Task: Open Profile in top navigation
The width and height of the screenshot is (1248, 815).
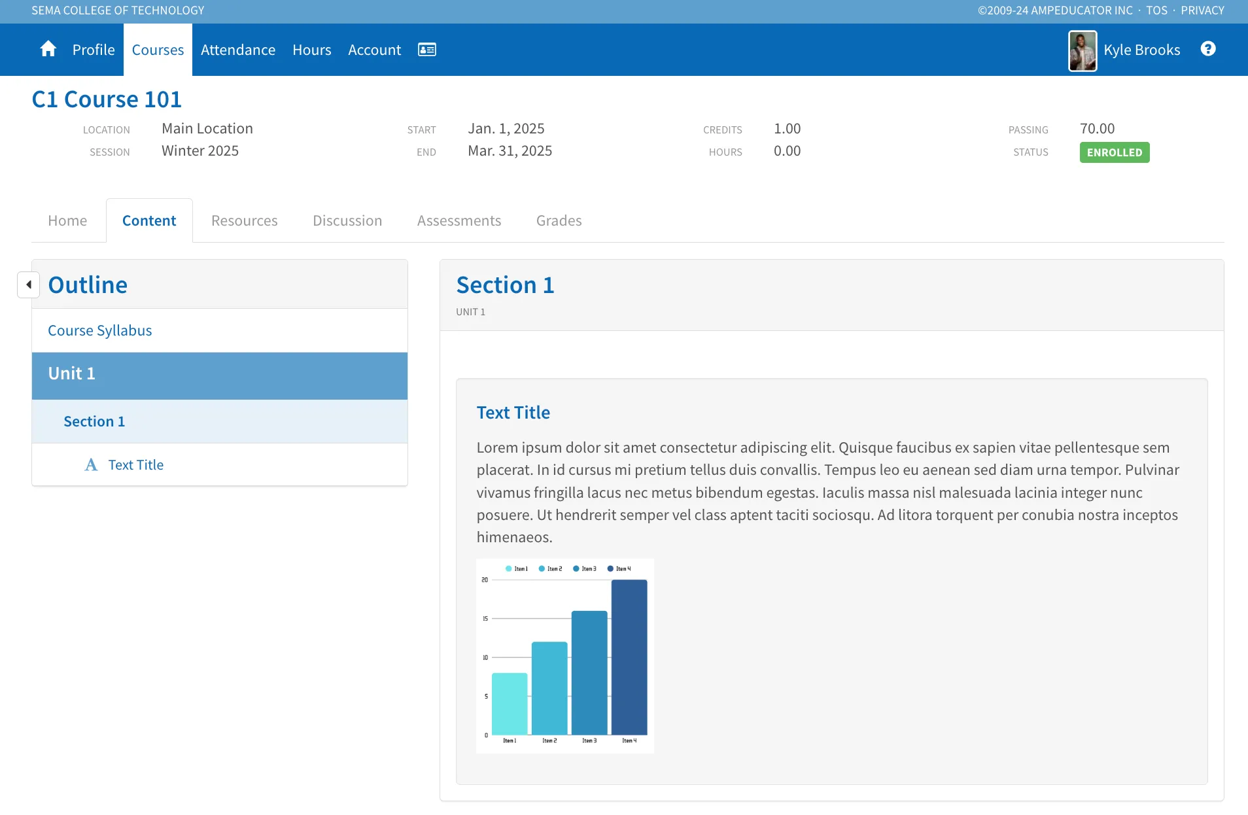Action: pos(94,50)
